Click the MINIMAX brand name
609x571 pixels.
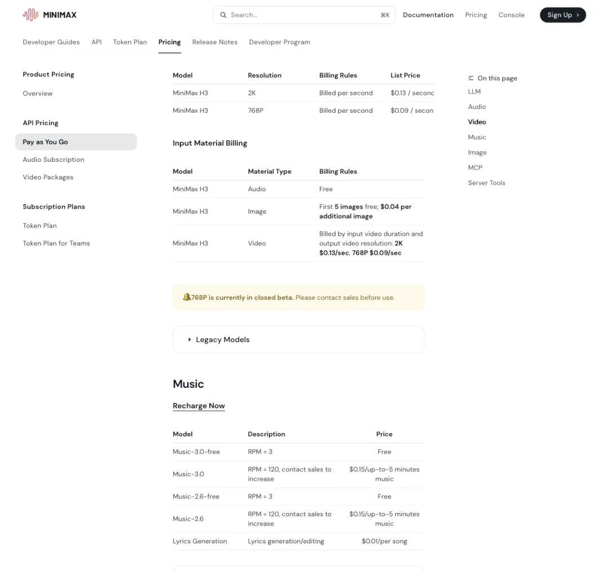(60, 15)
